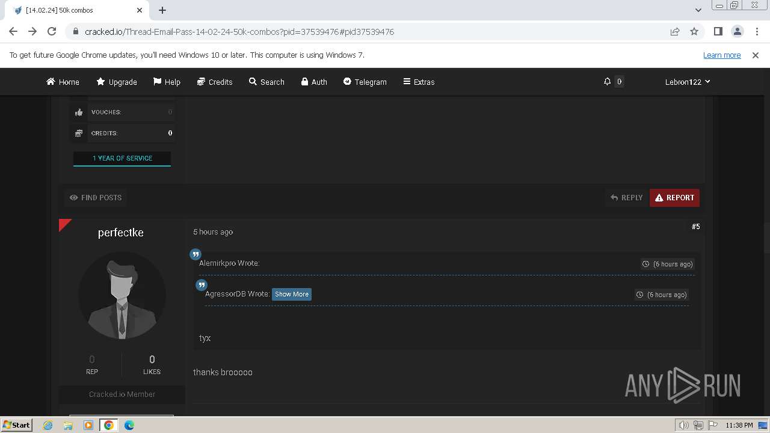770x433 pixels.
Task: Open the Upgrade page
Action: click(x=117, y=82)
